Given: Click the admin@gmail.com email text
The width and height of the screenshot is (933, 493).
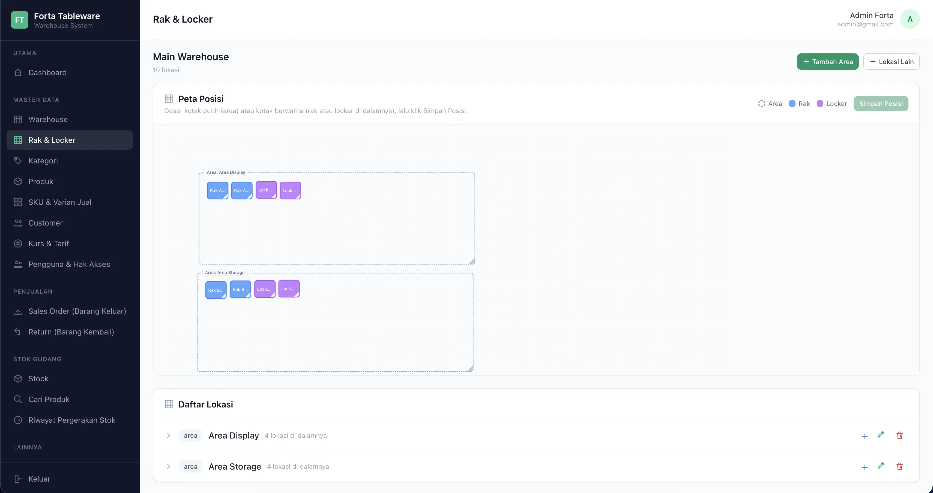Looking at the screenshot, I should coord(865,24).
